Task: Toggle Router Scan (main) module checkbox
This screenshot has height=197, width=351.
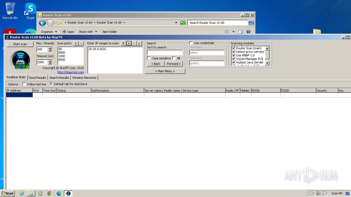Action: [x=234, y=48]
